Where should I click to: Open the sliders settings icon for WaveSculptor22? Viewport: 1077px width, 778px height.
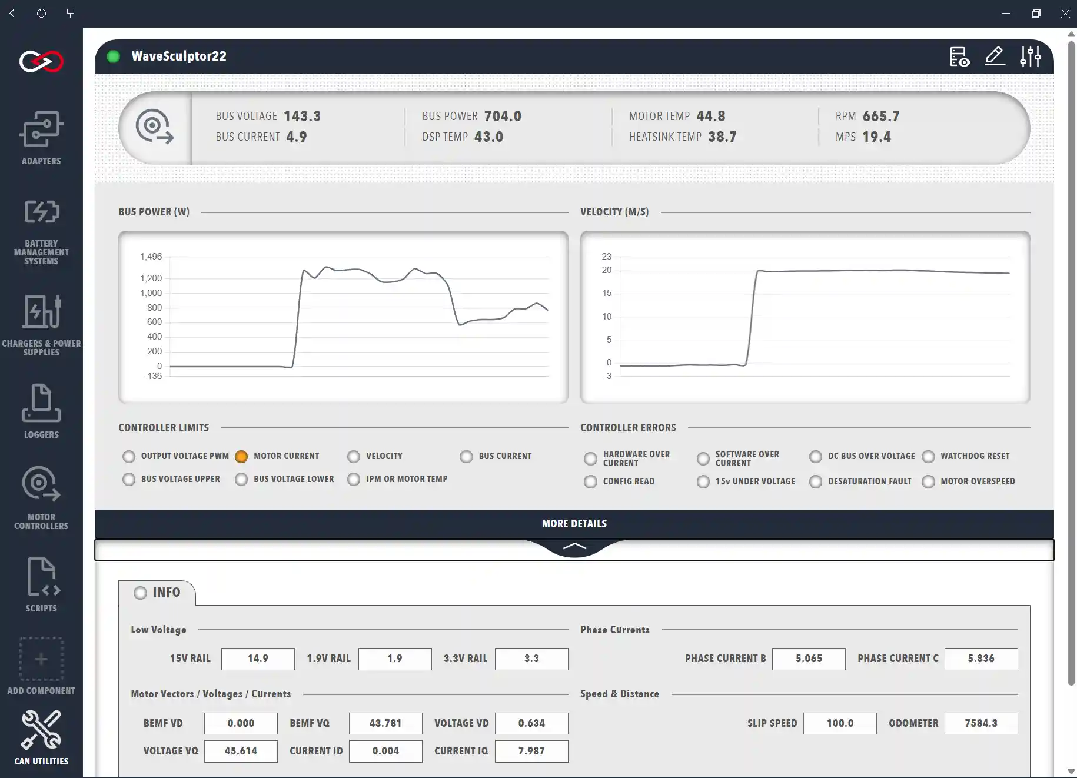click(x=1030, y=56)
